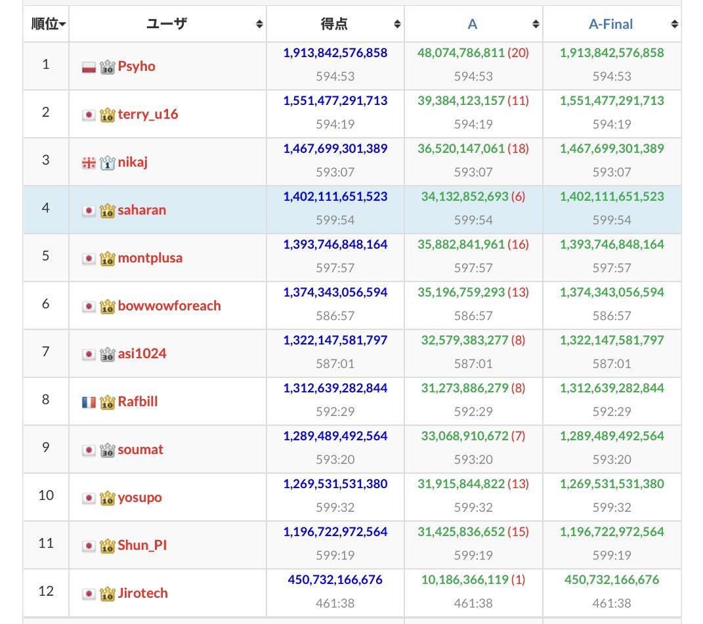Select soumat total 1,289,489,492,564 in 得点
Screen dimensions: 703x624
pos(335,436)
